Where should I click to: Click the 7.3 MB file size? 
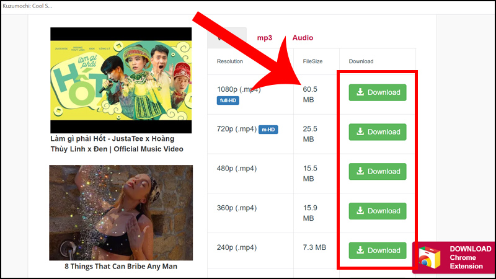click(x=314, y=247)
